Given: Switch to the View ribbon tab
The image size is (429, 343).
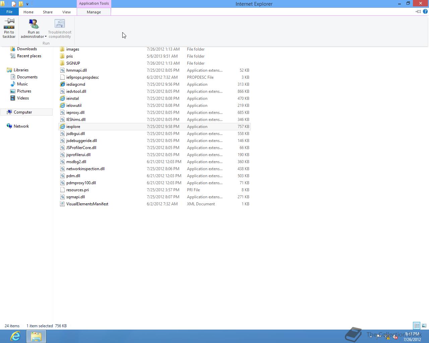Looking at the screenshot, I should click(66, 12).
